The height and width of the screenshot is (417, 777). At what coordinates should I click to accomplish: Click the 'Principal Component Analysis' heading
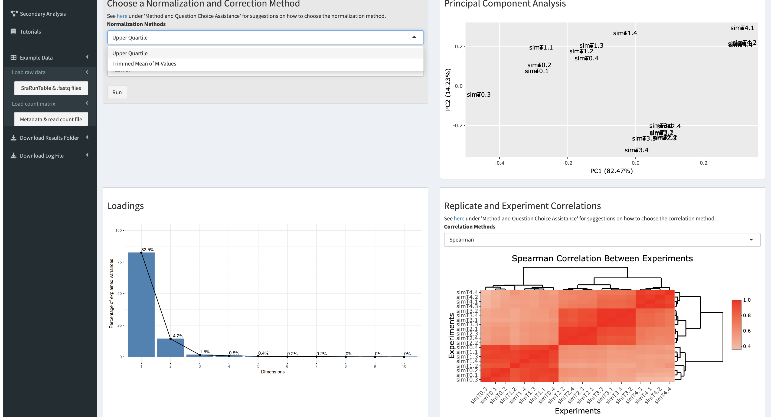[505, 4]
